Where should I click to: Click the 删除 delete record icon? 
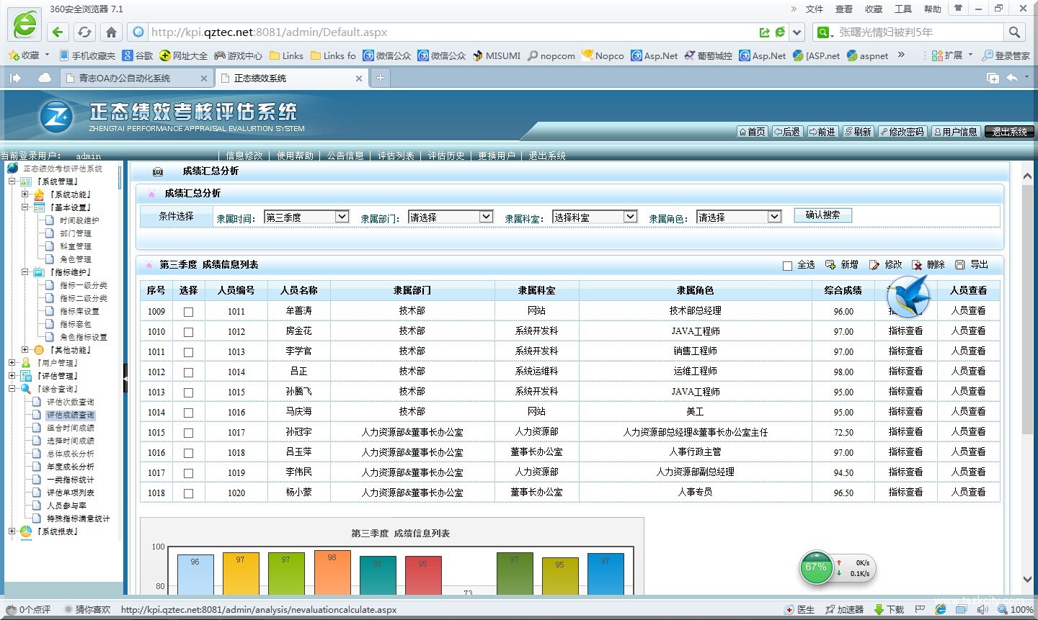[x=917, y=265]
